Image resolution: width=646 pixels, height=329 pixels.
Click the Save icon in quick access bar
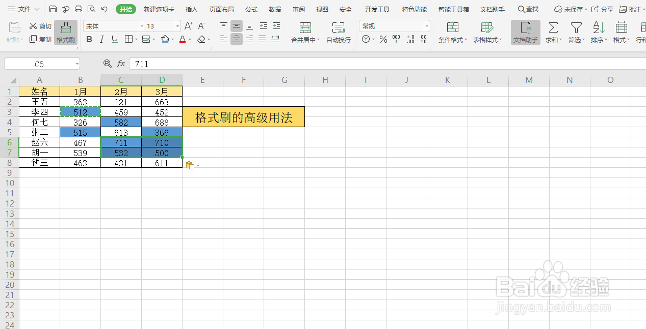[53, 9]
